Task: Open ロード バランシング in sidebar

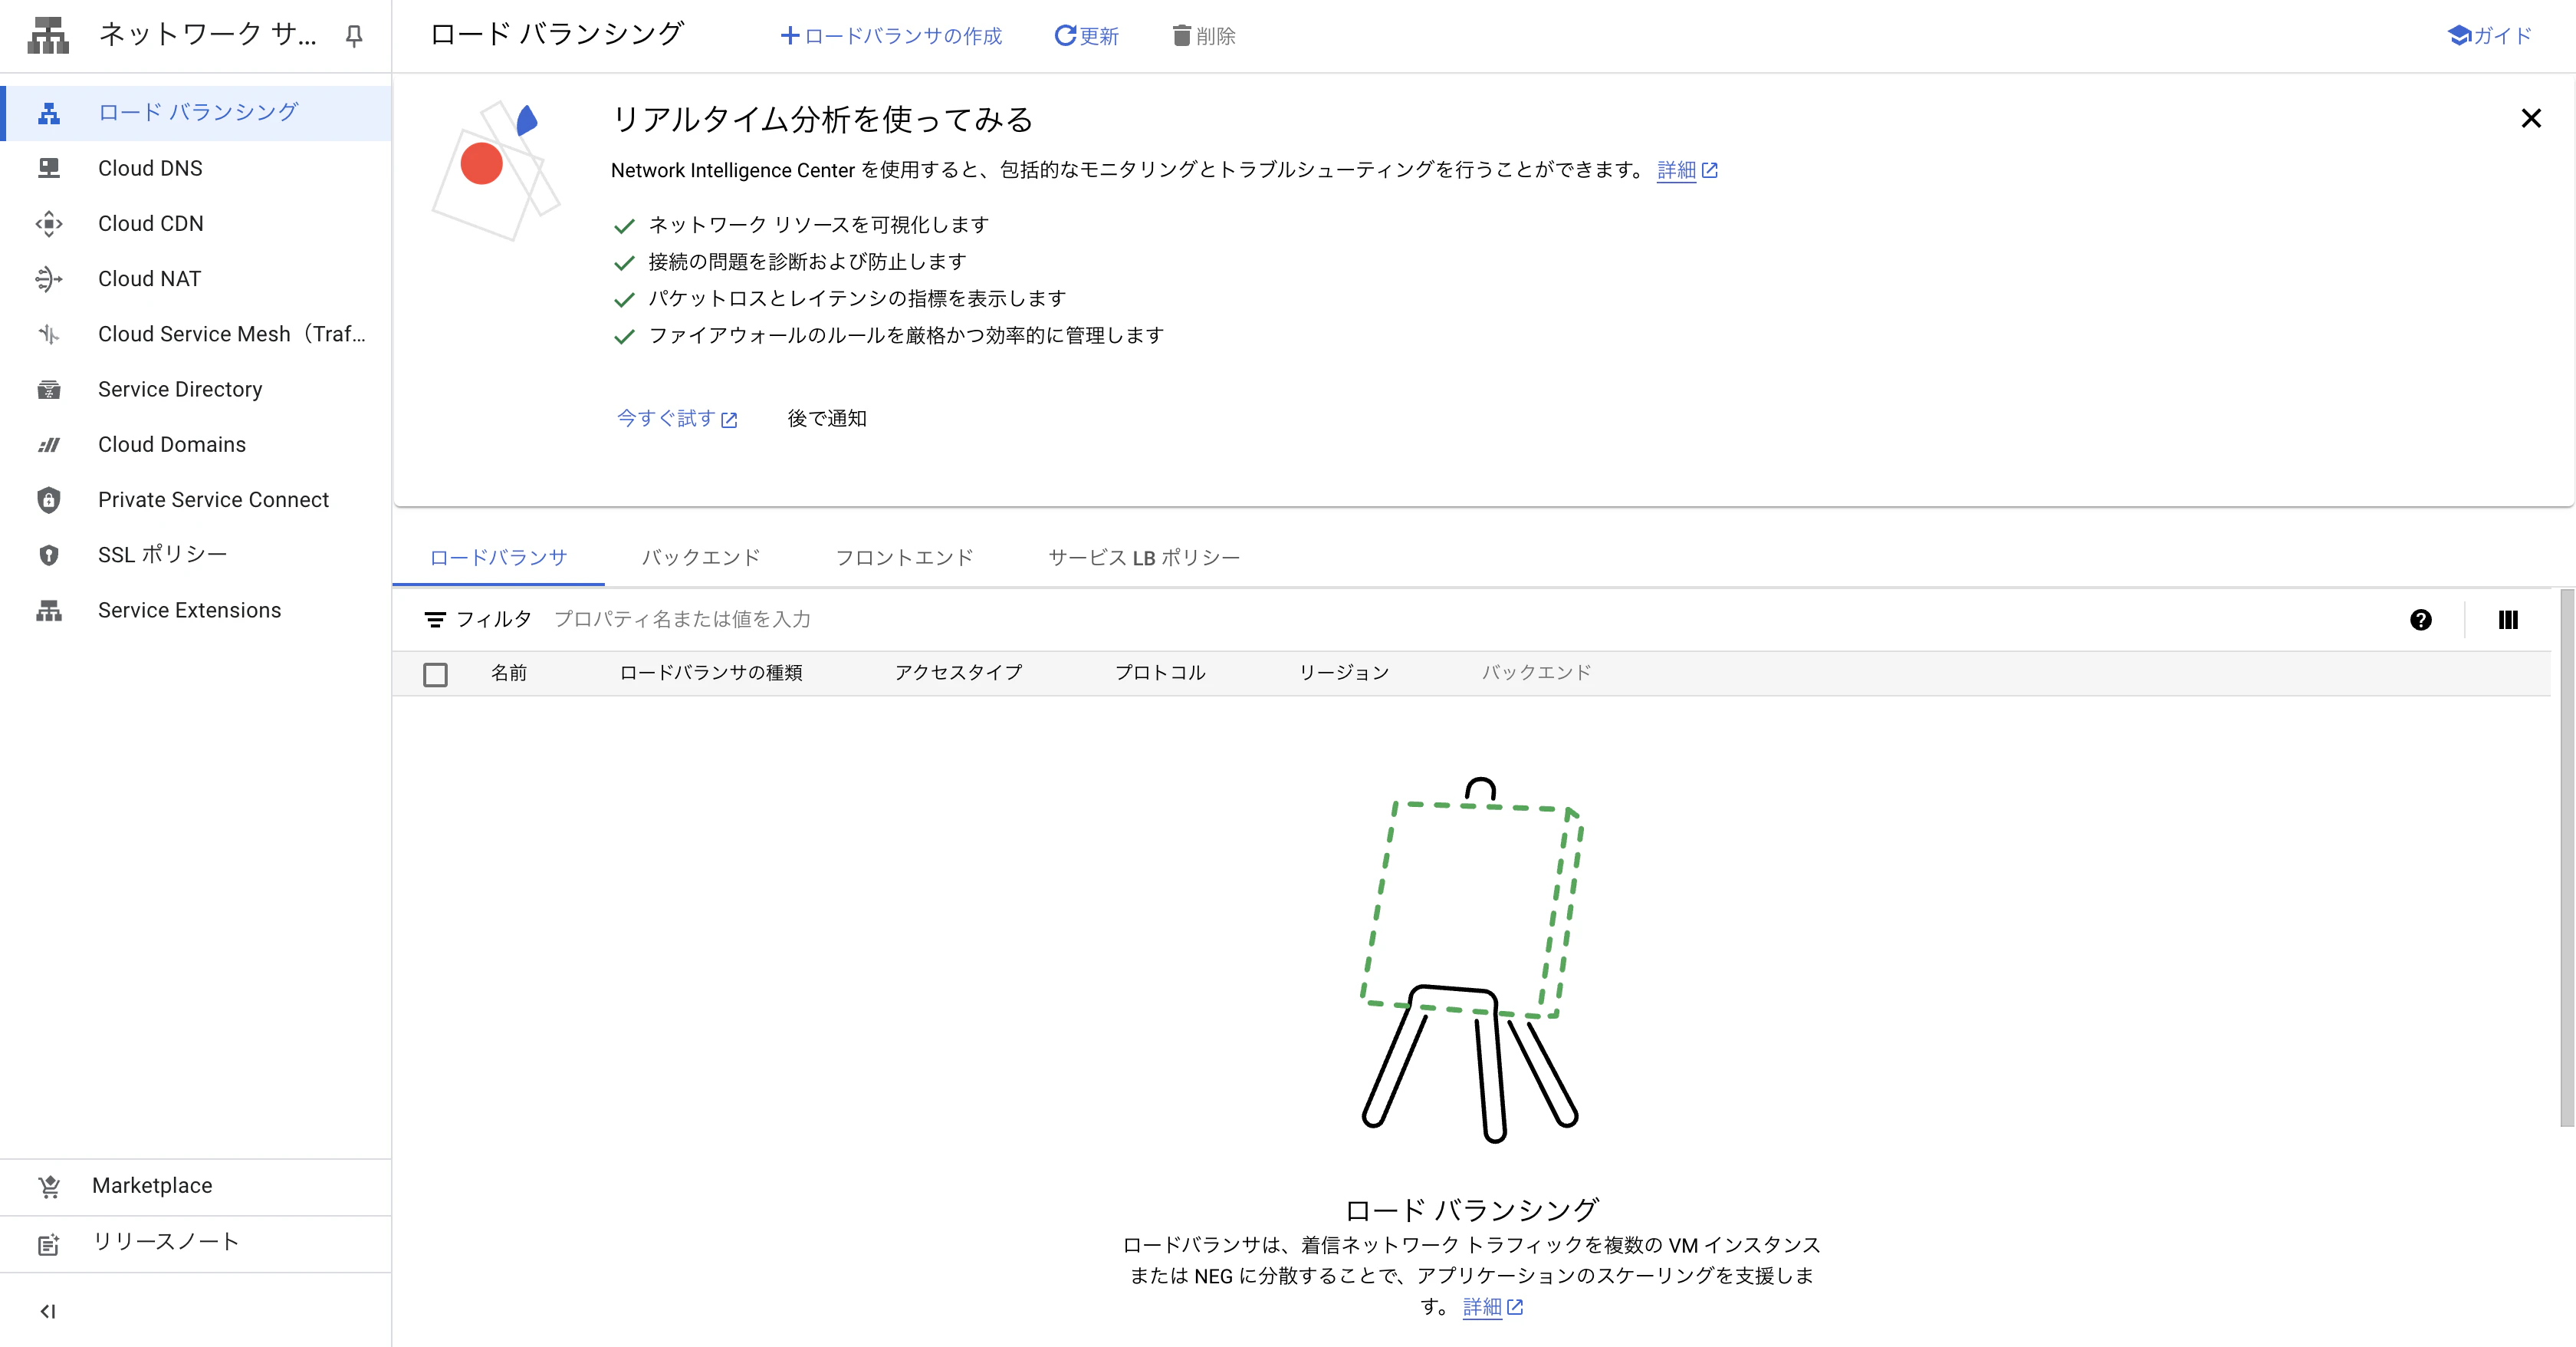Action: [198, 113]
